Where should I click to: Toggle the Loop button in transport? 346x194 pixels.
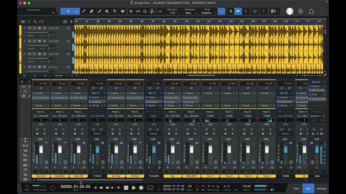point(150,188)
